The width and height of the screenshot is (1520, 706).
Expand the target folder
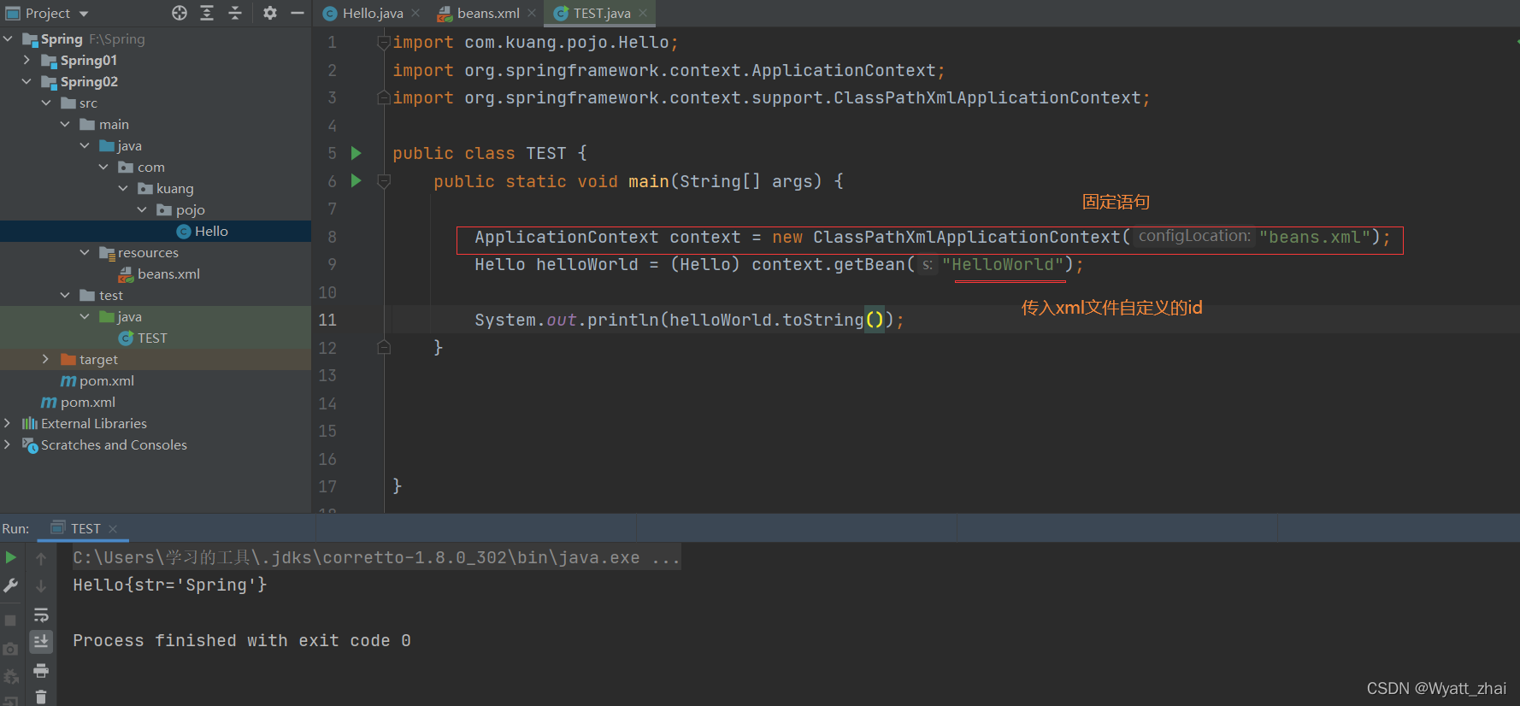point(46,359)
